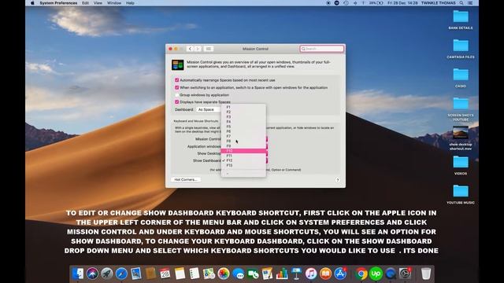
Task: Go forward in System Preferences
Action: click(198, 49)
